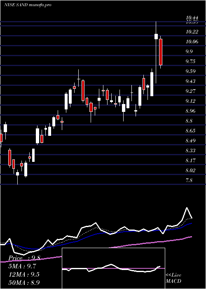The height and width of the screenshot is (289, 206).
Task: Click the 'Price : 9.8' readout
Action: 24,258
